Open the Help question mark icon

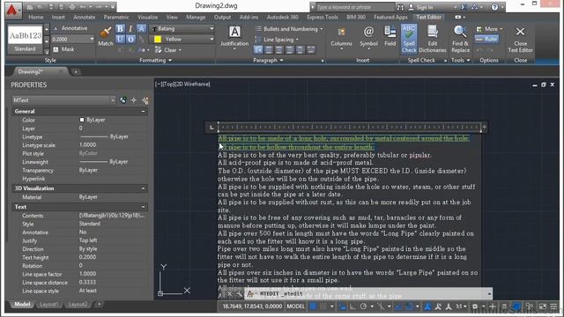coord(495,7)
